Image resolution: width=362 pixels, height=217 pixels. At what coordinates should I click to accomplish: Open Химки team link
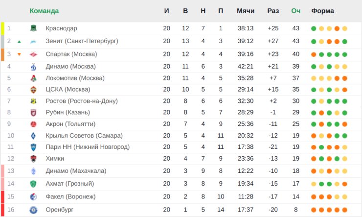point(55,159)
